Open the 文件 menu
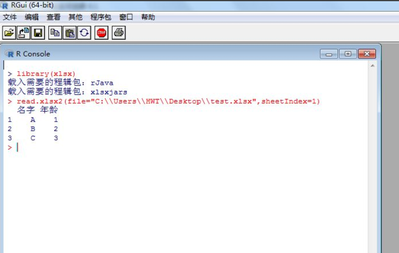This screenshot has width=399, height=253. coord(10,17)
